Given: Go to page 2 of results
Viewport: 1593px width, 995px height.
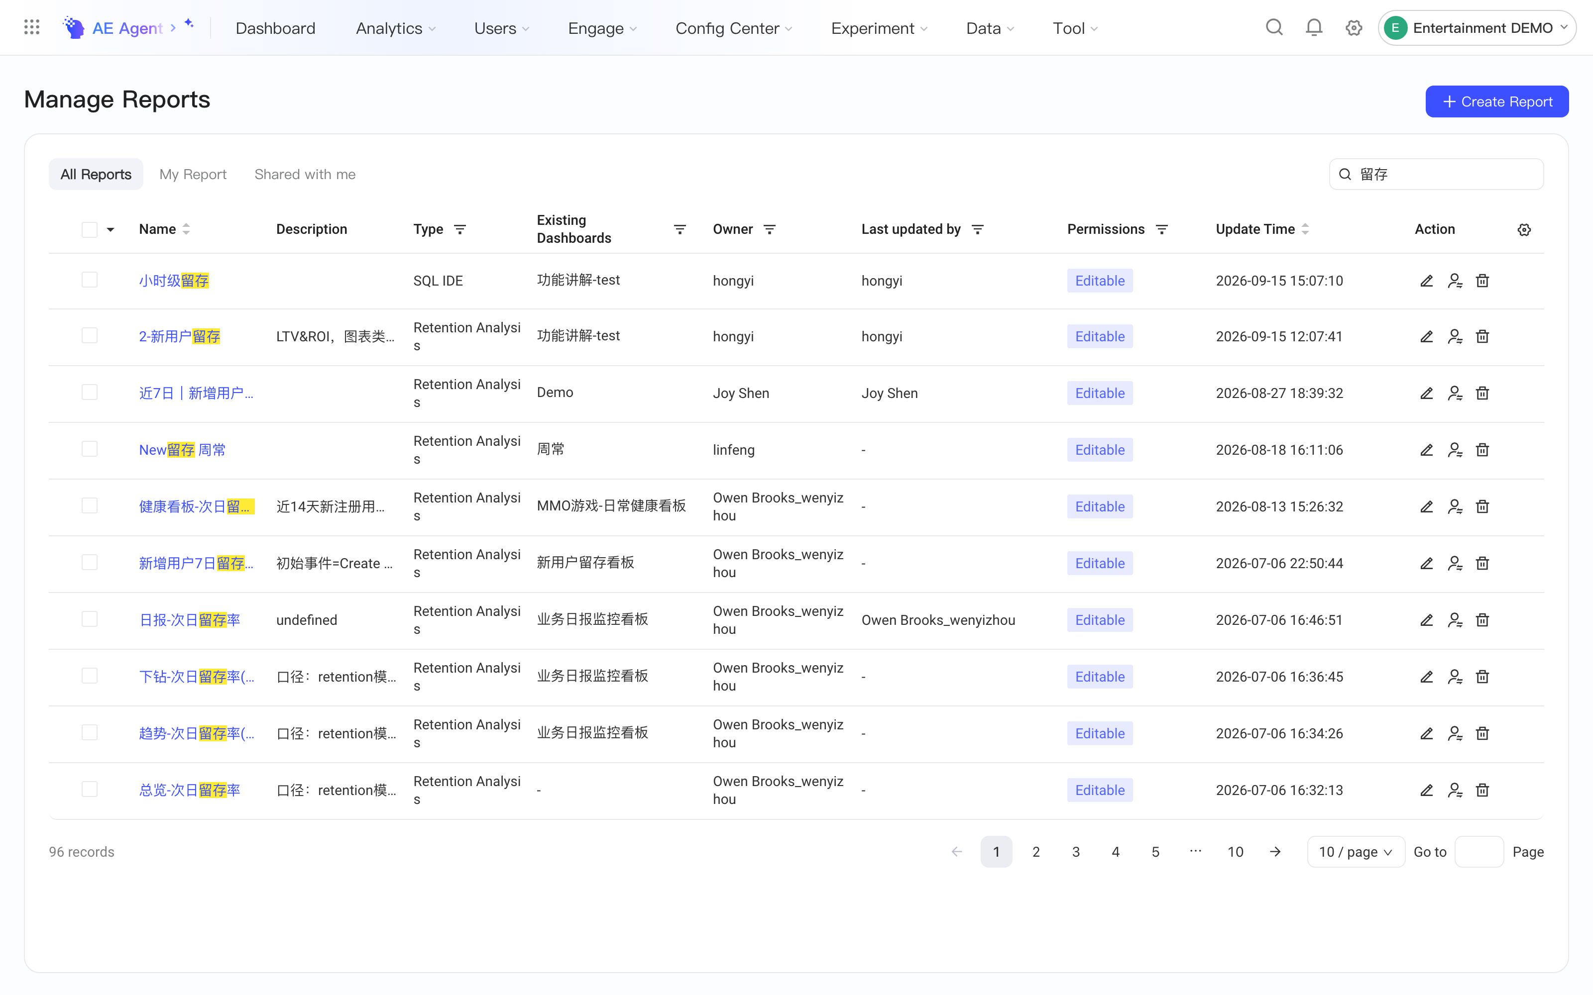Looking at the screenshot, I should coord(1036,852).
